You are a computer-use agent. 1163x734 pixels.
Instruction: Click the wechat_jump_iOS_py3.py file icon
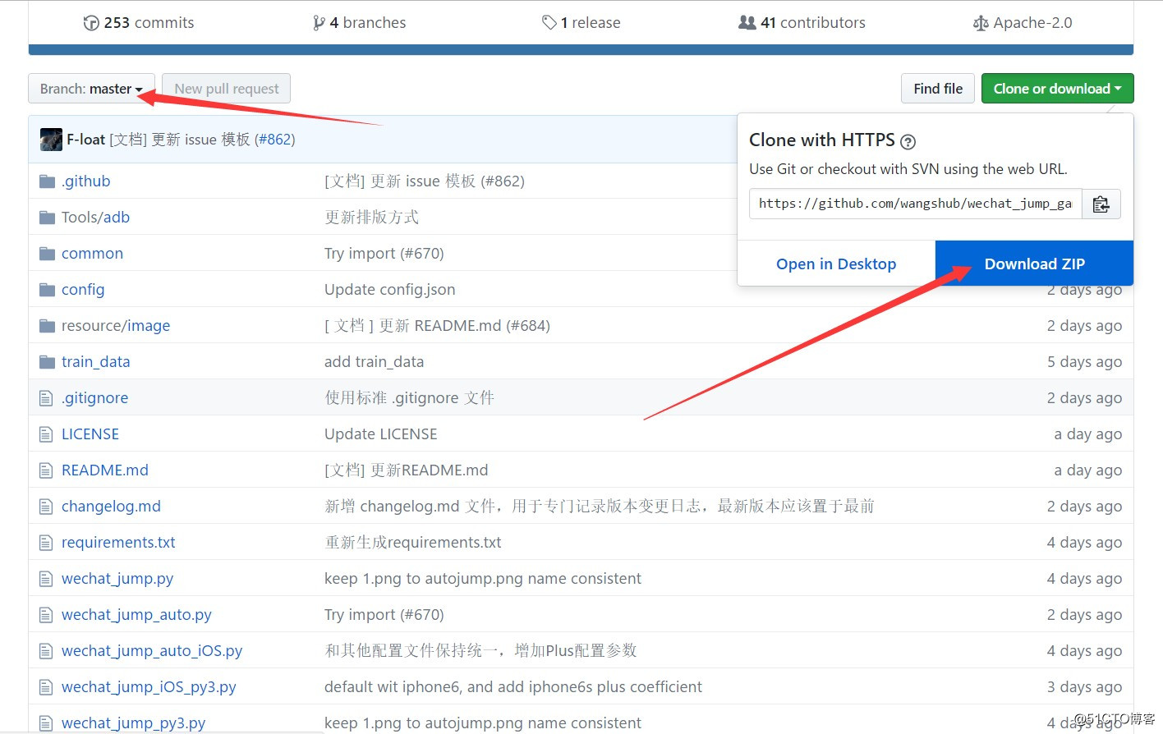(x=46, y=687)
